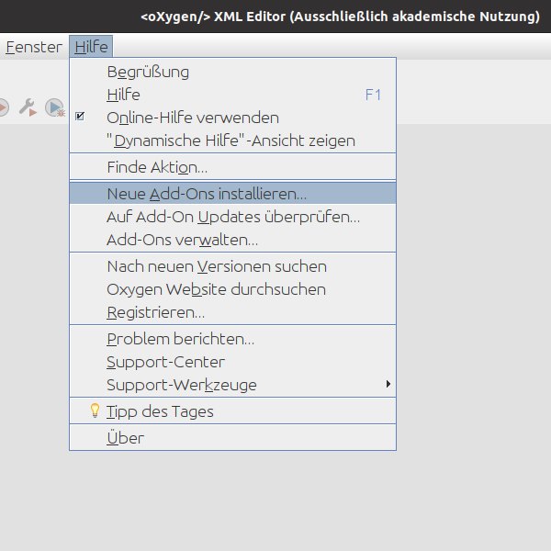
Task: Open the Fenster menu
Action: click(x=33, y=47)
